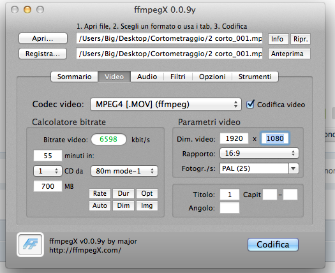Open the 80m mode-1 CD size dropdown

[124, 171]
